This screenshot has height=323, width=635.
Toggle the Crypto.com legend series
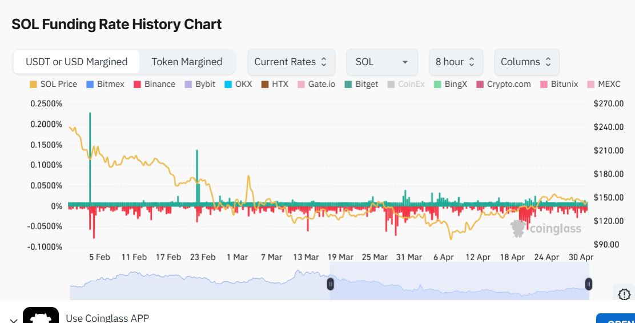coord(504,84)
